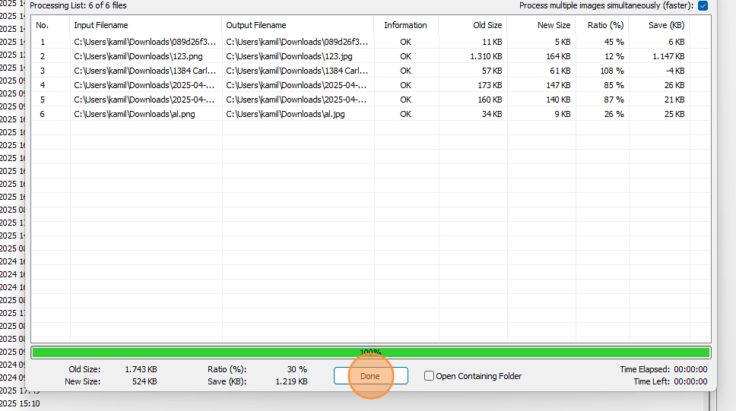The image size is (736, 411).
Task: Sort by the Information column header
Action: coord(405,25)
